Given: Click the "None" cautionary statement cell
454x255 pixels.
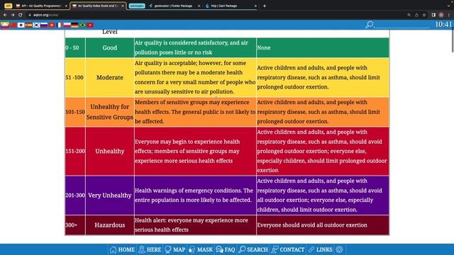Looking at the screenshot, I should 323,47.
